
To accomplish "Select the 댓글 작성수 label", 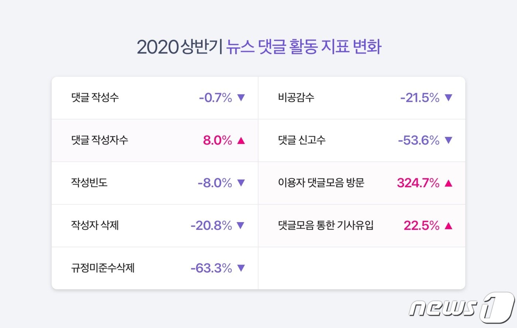I will [95, 98].
